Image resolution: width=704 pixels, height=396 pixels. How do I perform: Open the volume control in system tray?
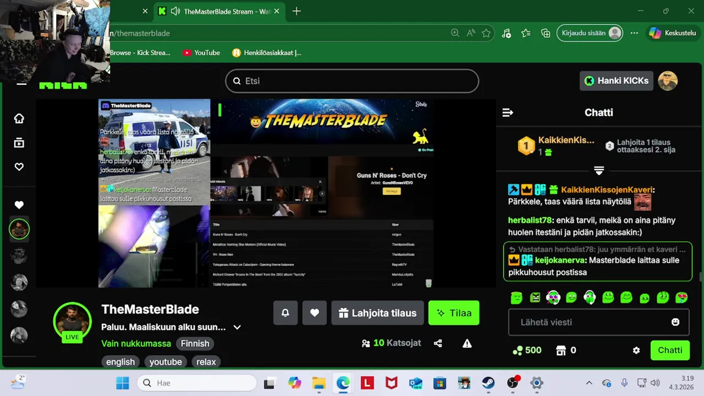[655, 383]
